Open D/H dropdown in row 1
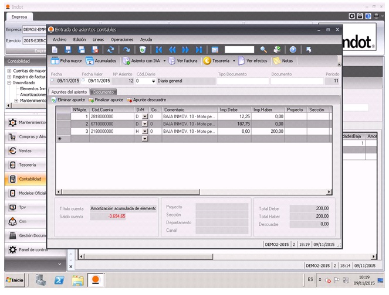The image size is (389, 295). (x=145, y=116)
